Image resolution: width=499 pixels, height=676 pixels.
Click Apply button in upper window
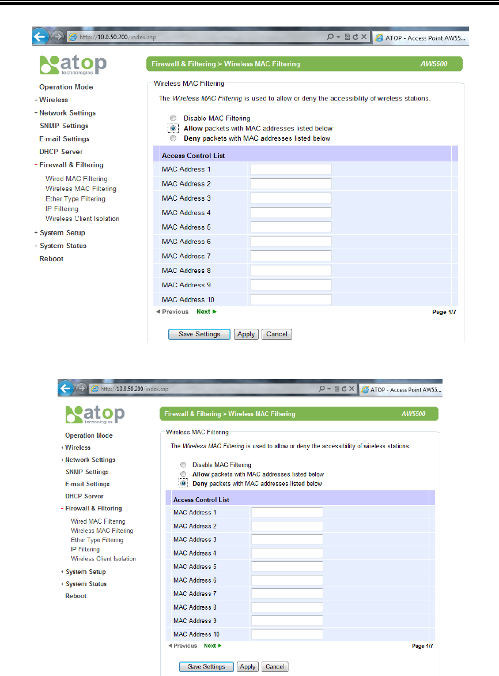[x=246, y=334]
